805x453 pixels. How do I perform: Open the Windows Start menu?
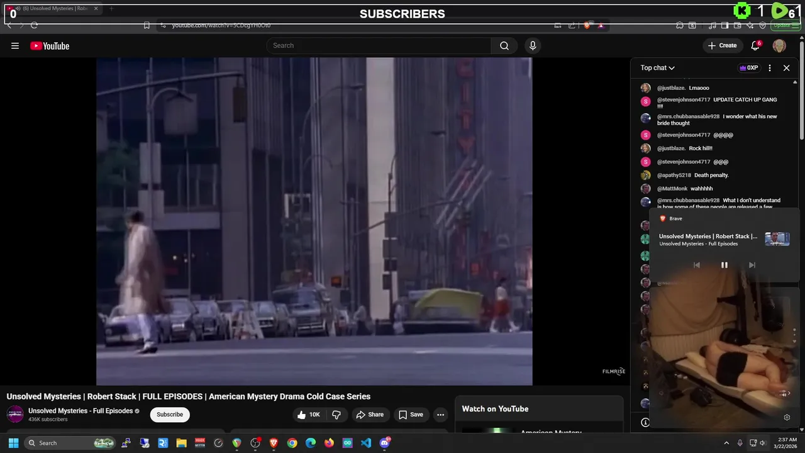coord(13,443)
